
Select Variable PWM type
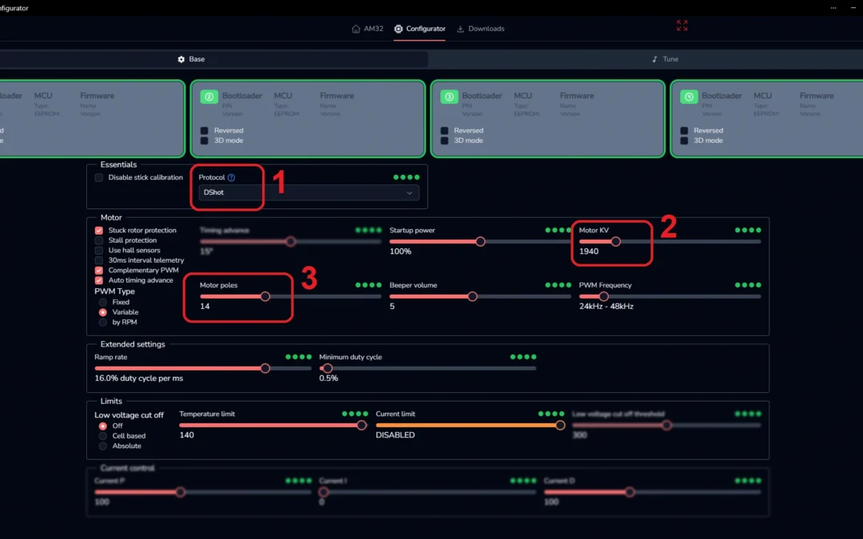[x=102, y=312]
